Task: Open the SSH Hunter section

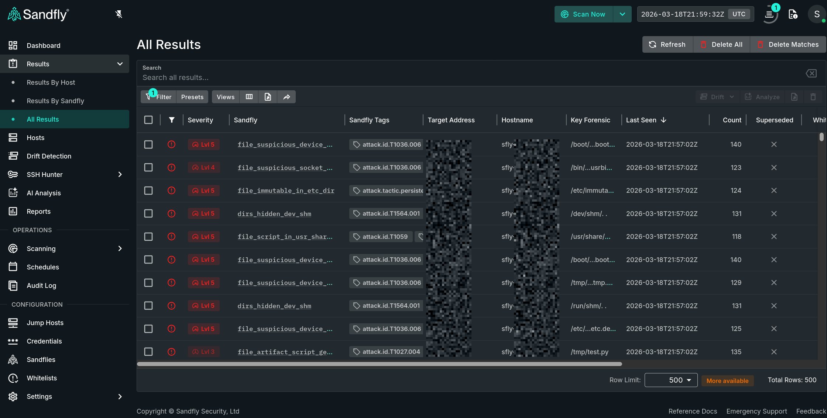Action: pos(44,174)
